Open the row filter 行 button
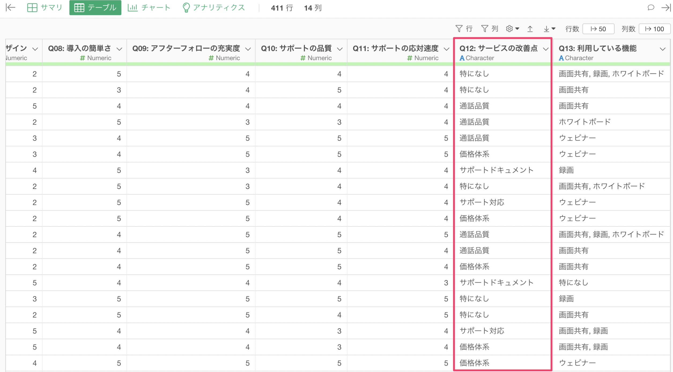Viewport: 673px width, 372px height. (464, 29)
